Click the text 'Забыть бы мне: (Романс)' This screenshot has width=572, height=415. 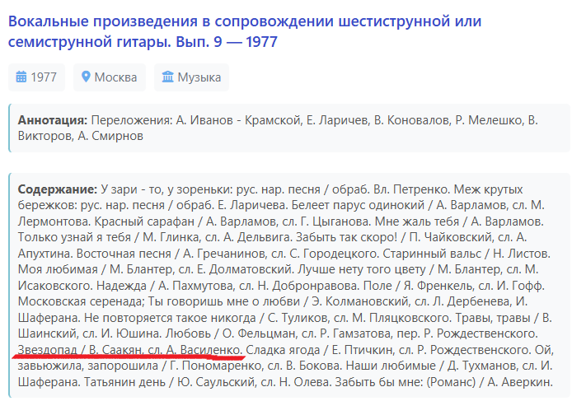(406, 382)
